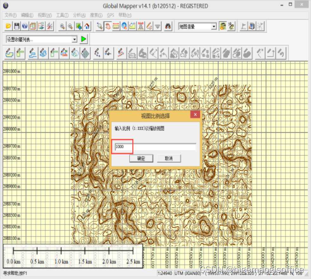Download online data via the globe icon

pos(25,26)
